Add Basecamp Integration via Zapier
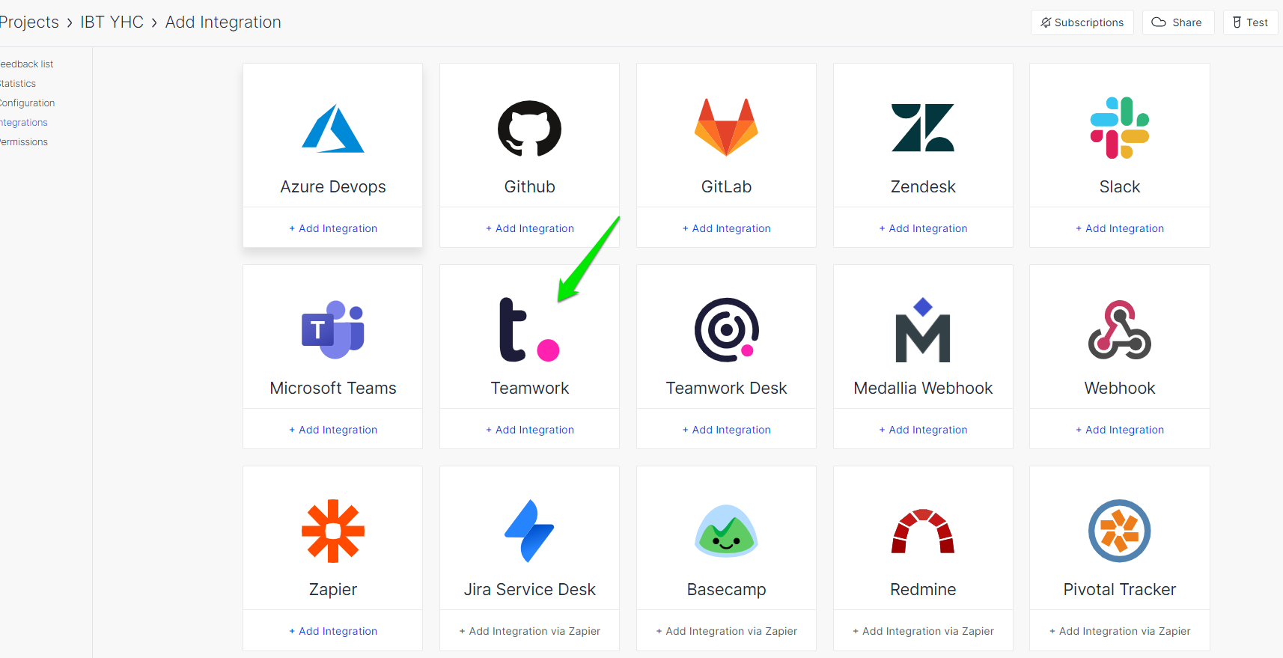The width and height of the screenshot is (1283, 658). pyautogui.click(x=726, y=631)
